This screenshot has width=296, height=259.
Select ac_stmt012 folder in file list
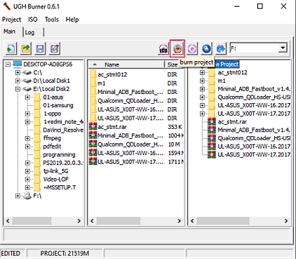pos(112,75)
